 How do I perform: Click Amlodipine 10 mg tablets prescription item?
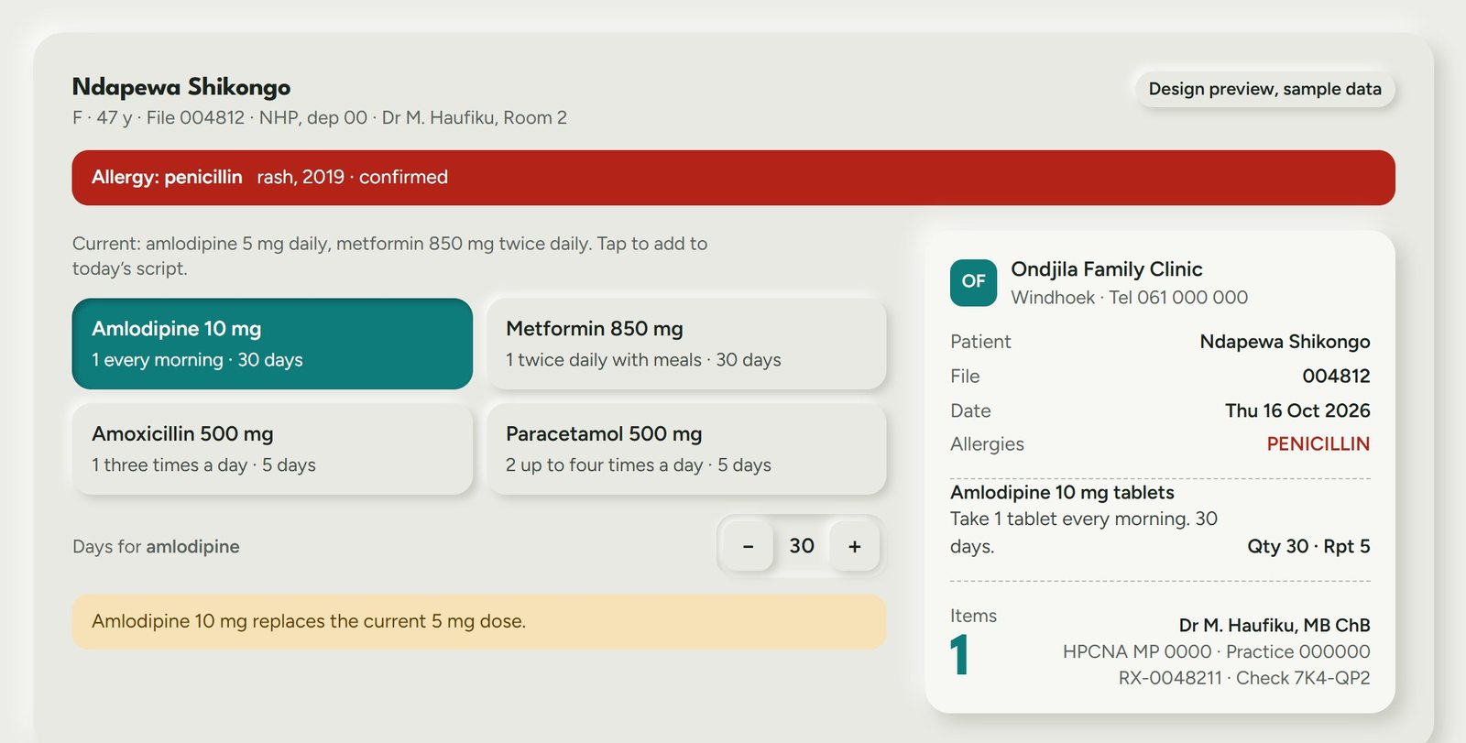tap(1062, 493)
